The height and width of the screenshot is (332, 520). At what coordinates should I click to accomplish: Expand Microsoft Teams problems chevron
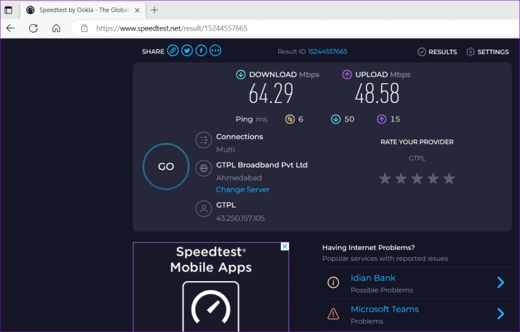pos(500,314)
